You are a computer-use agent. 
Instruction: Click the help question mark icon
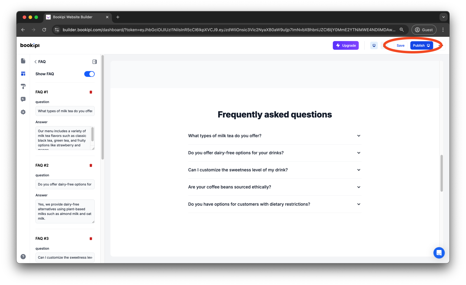coord(23,256)
